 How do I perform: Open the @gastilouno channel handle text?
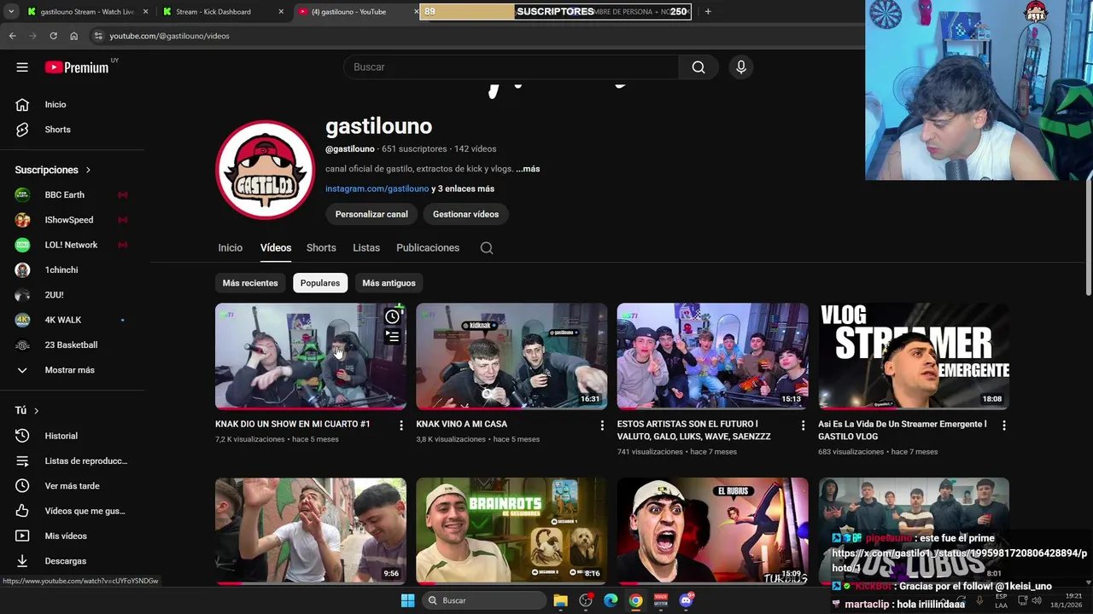(x=350, y=149)
